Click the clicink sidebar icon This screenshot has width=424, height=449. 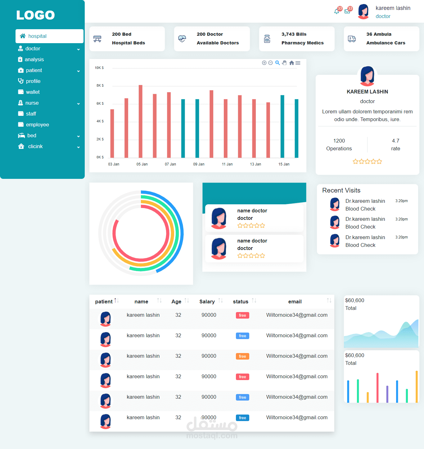tap(21, 146)
